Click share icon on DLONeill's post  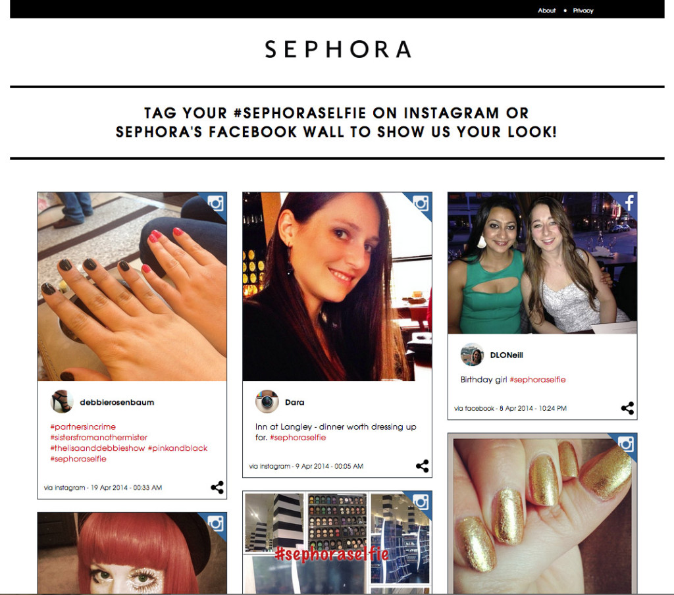point(627,408)
